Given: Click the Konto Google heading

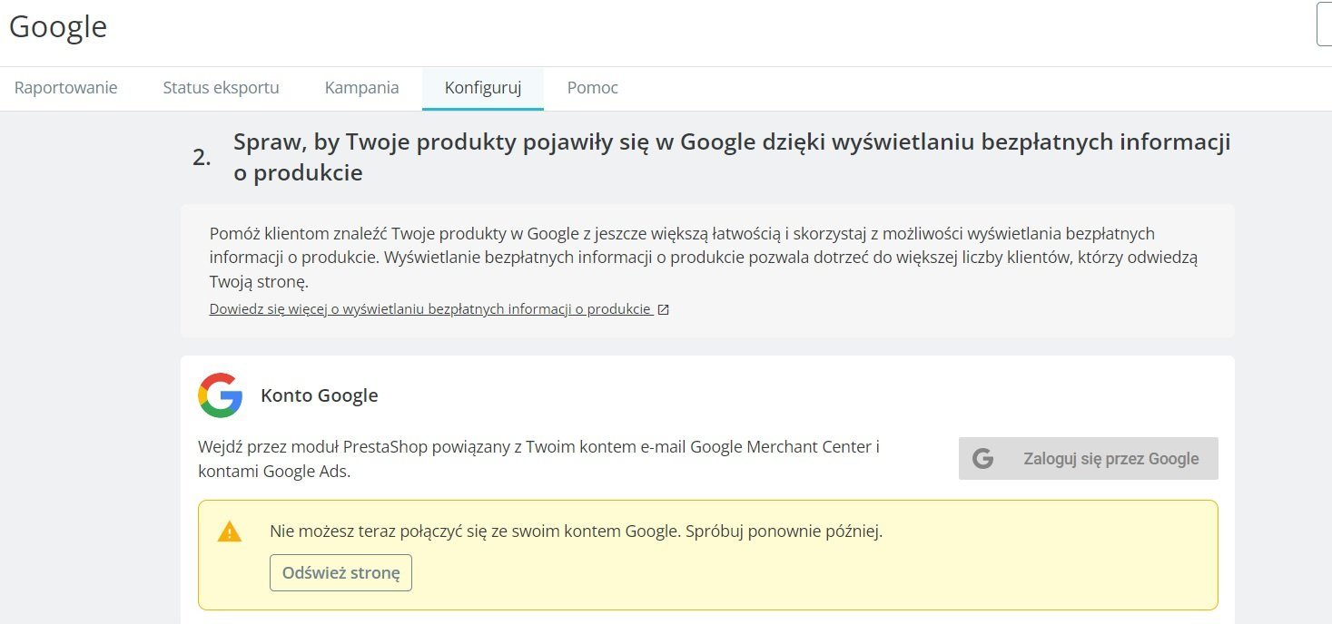Looking at the screenshot, I should 319,395.
